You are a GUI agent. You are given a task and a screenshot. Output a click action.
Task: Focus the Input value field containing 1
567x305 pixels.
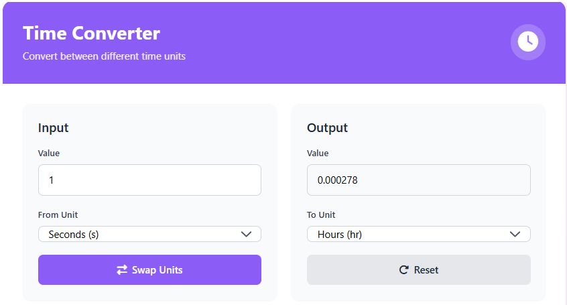coord(149,180)
